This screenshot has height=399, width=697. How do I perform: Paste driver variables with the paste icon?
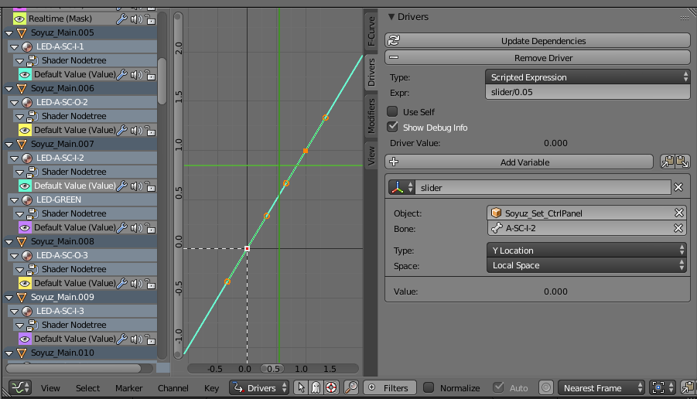tap(682, 162)
